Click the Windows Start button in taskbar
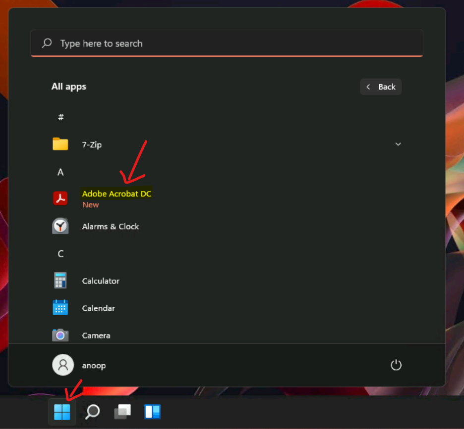The height and width of the screenshot is (429, 464). pos(62,412)
